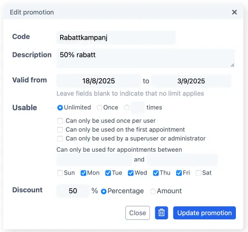Select the radio button before times field
The width and height of the screenshot is (248, 232).
tap(127, 108)
